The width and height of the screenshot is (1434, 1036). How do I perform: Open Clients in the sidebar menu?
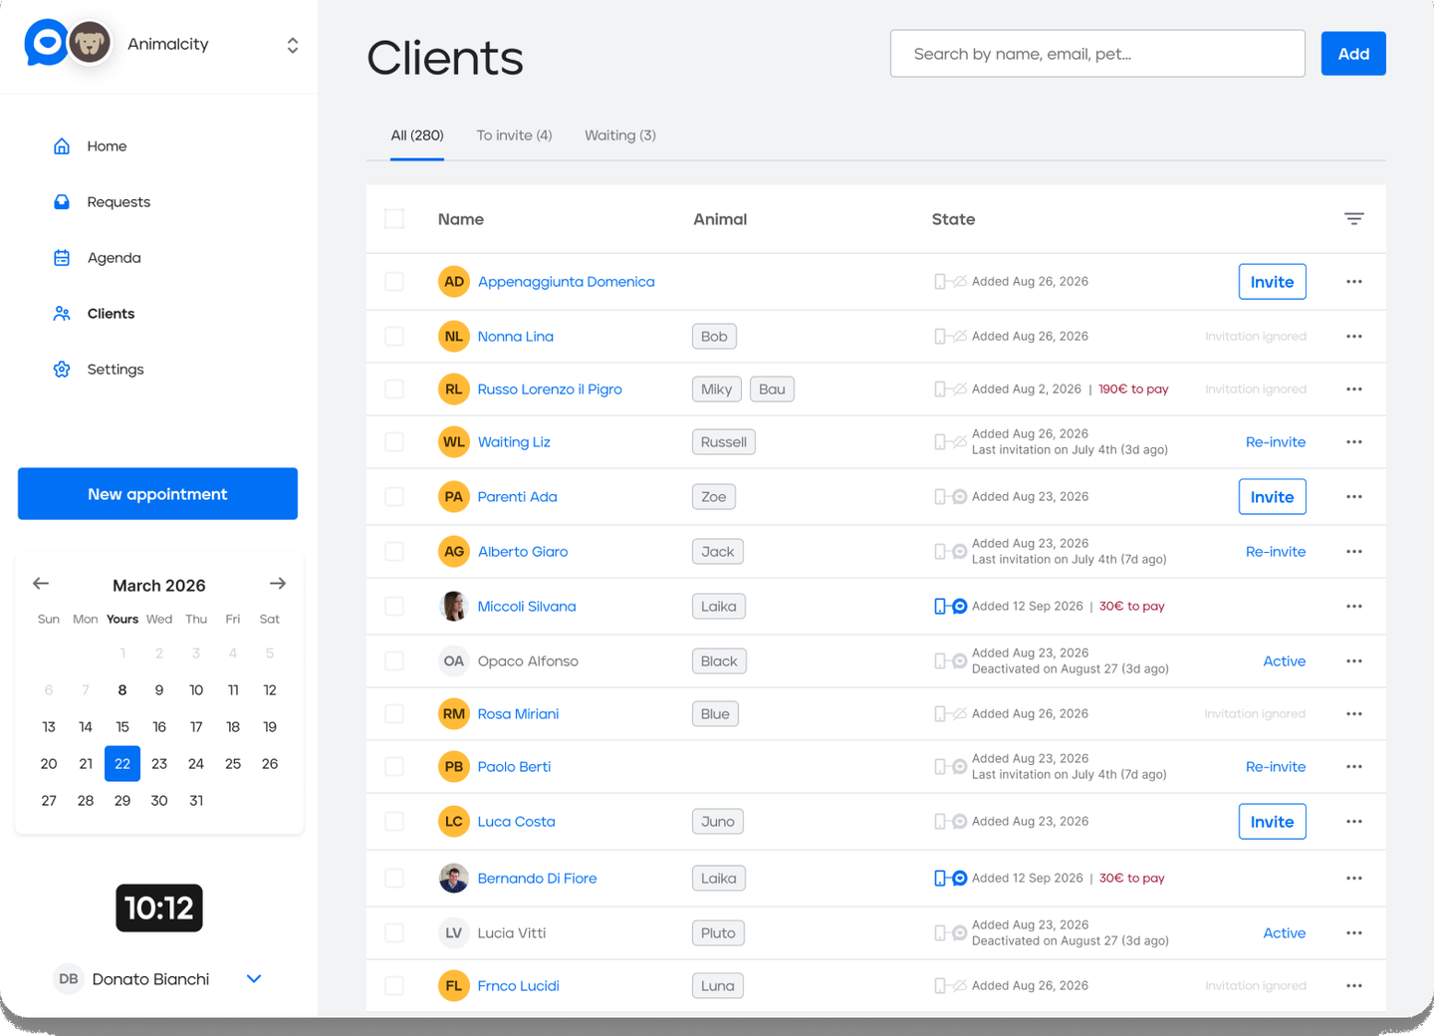[111, 314]
